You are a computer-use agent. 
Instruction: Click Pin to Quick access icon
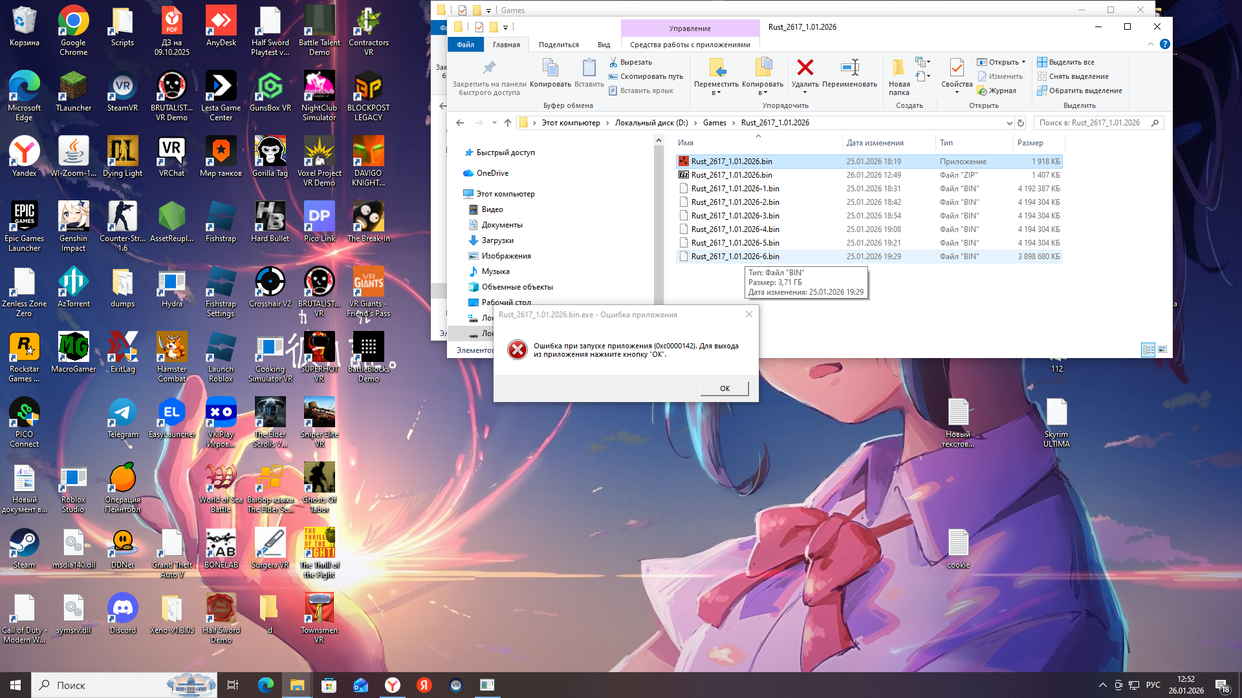pos(489,67)
